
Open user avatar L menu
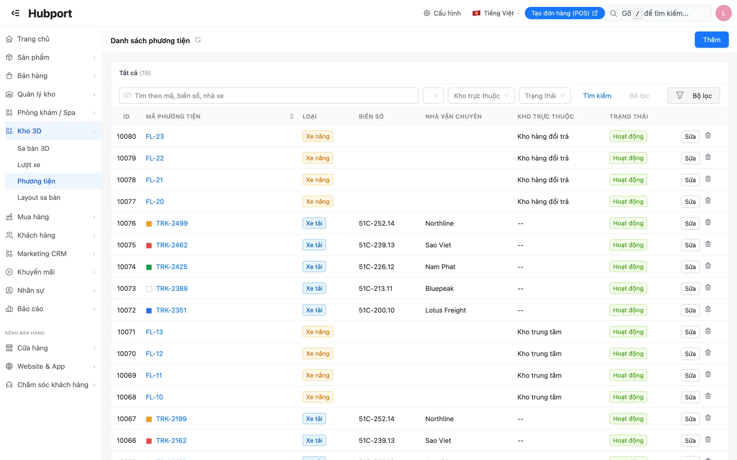[x=723, y=13]
